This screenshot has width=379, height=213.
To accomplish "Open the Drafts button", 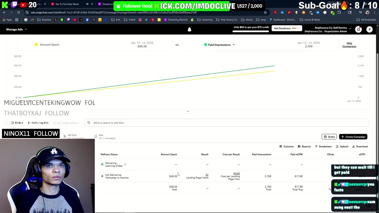I will click(x=329, y=137).
